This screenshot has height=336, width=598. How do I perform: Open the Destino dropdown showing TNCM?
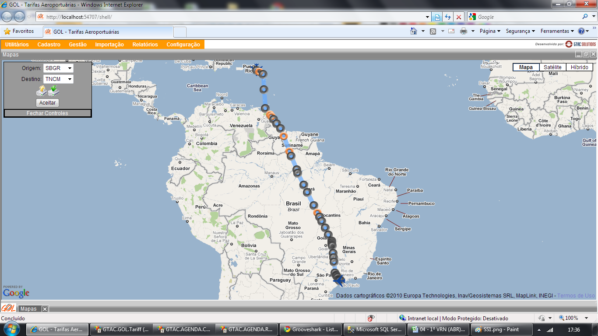pyautogui.click(x=58, y=79)
